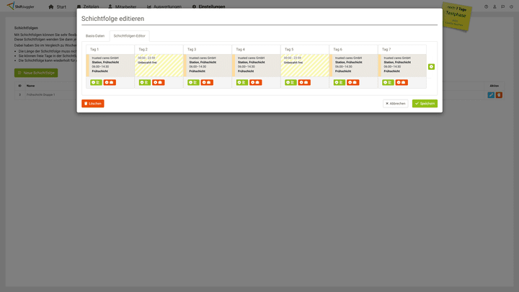
Task: Click the yellow Testphase sticky note
Action: coord(456,16)
